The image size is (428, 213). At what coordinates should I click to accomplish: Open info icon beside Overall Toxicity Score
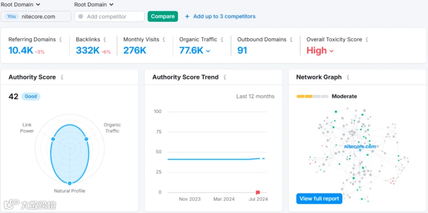click(367, 39)
